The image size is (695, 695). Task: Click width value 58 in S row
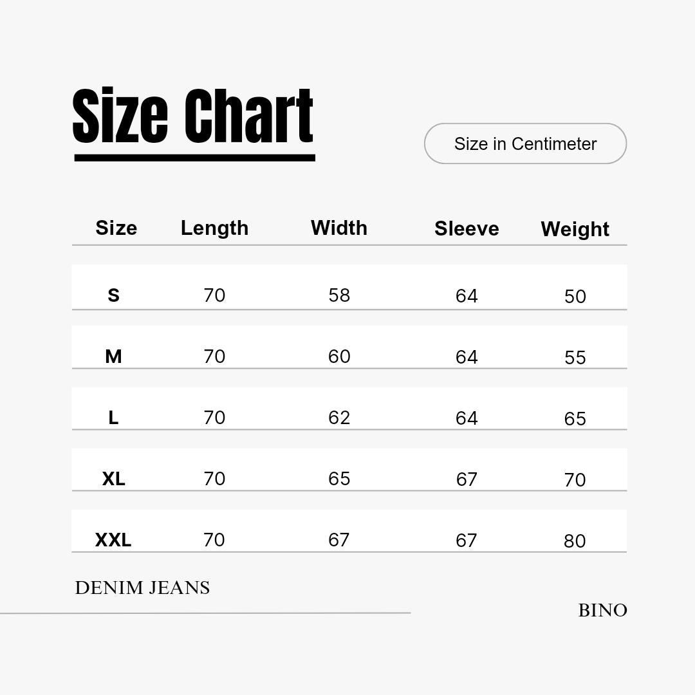[x=339, y=295]
